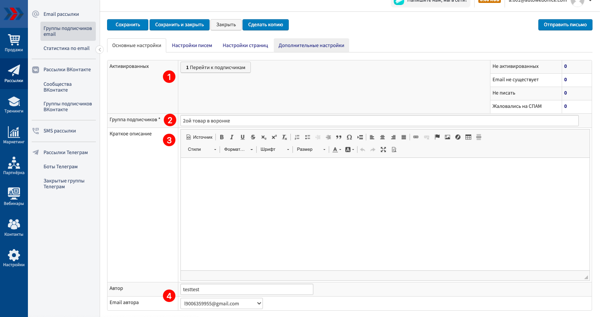Screen dimensions: 600x317
Task: Toggle strikethrough formatting
Action: pos(253,137)
